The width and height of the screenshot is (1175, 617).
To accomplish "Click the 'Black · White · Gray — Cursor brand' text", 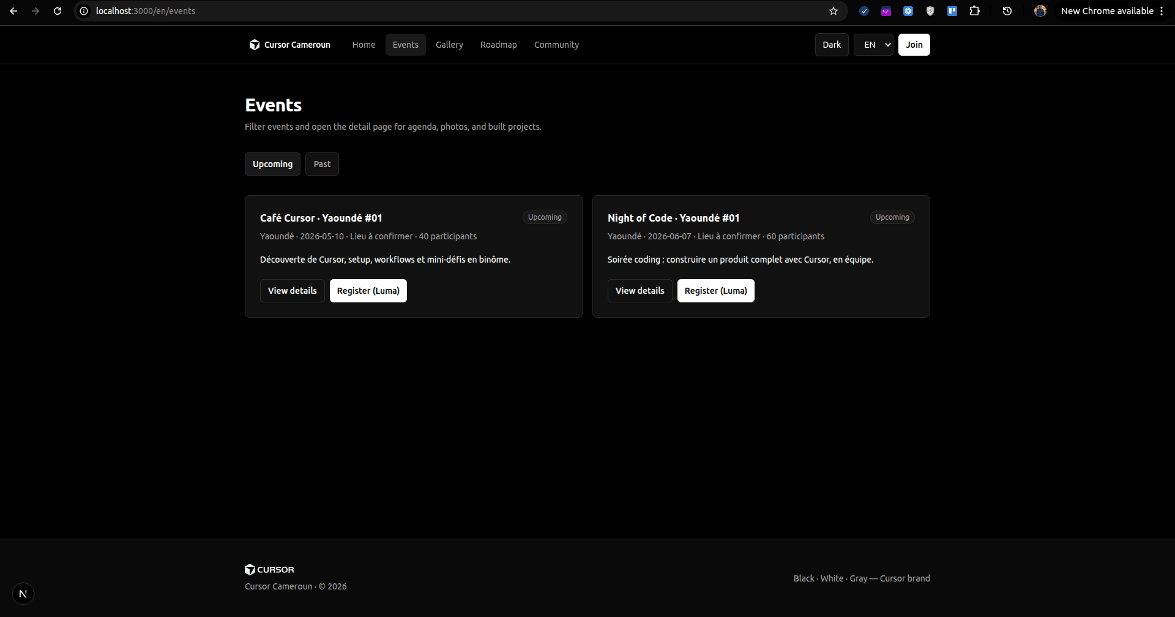I will tap(862, 578).
